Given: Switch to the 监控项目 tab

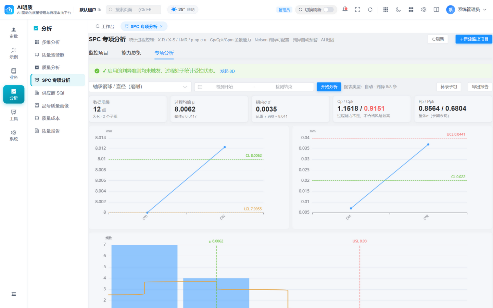Looking at the screenshot, I should point(98,53).
